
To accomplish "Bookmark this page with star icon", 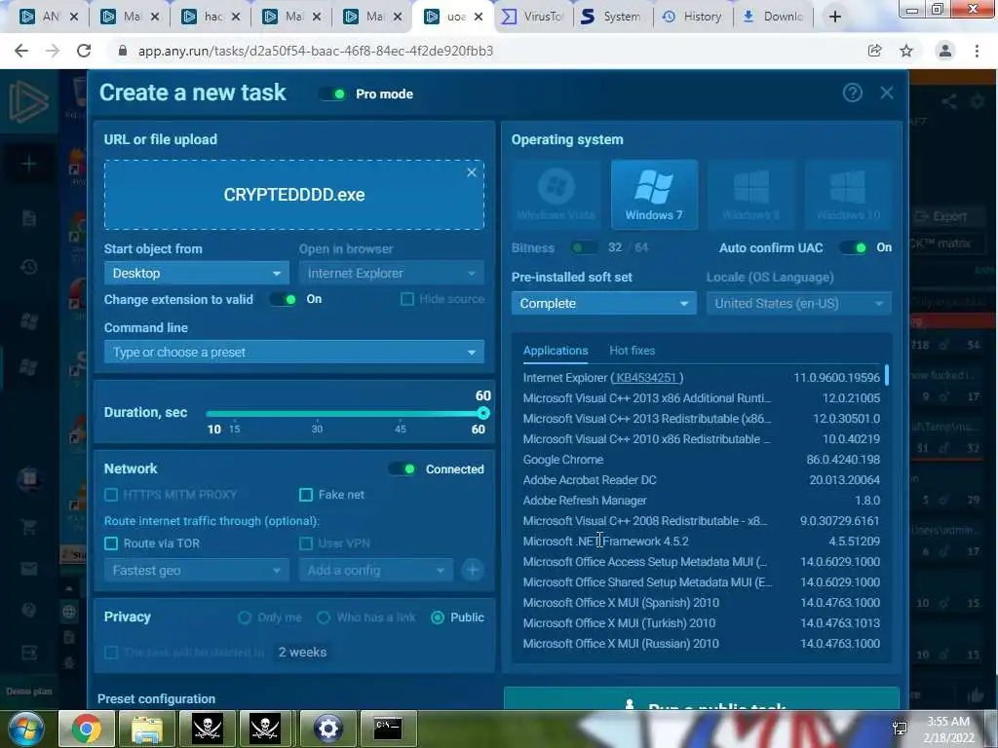I will tap(906, 51).
